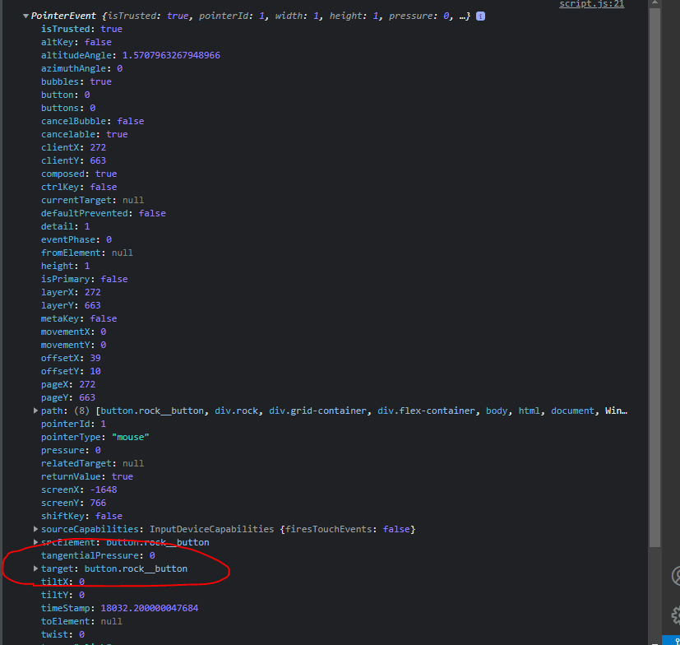Click body in the path array
This screenshot has height=645, width=680.
(497, 411)
